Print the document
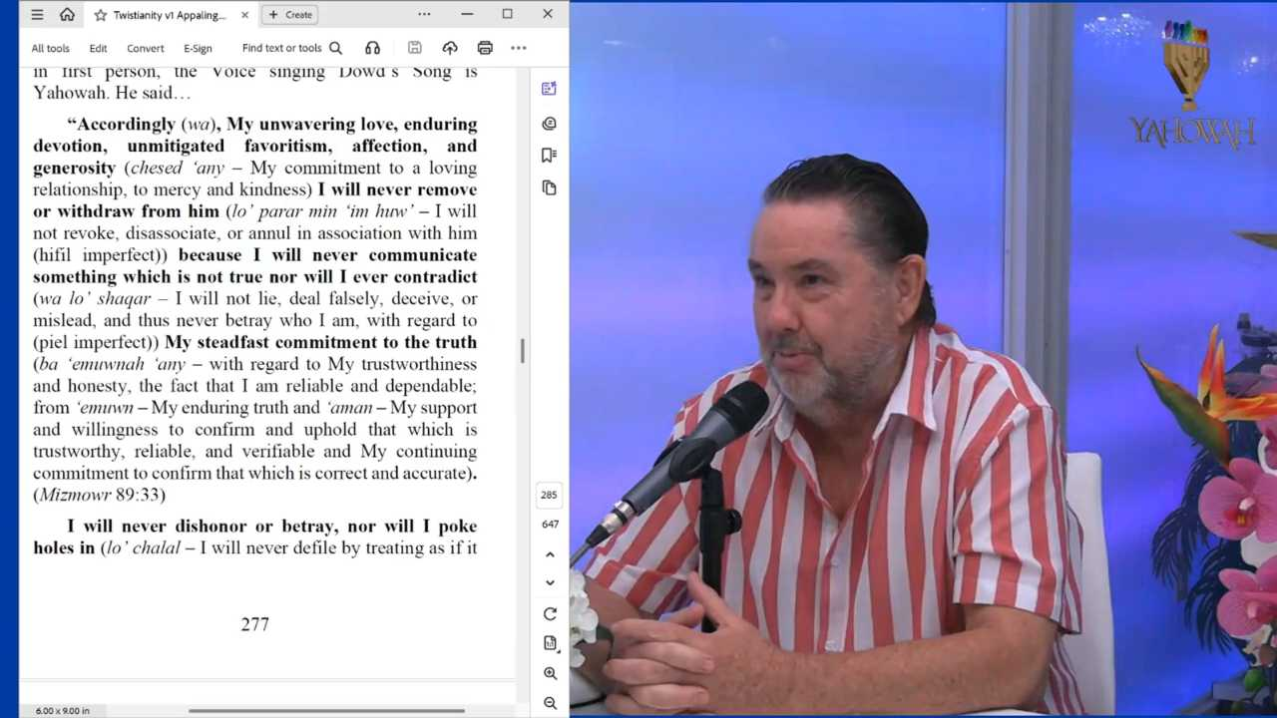Screen dimensions: 1277x718 pos(485,48)
